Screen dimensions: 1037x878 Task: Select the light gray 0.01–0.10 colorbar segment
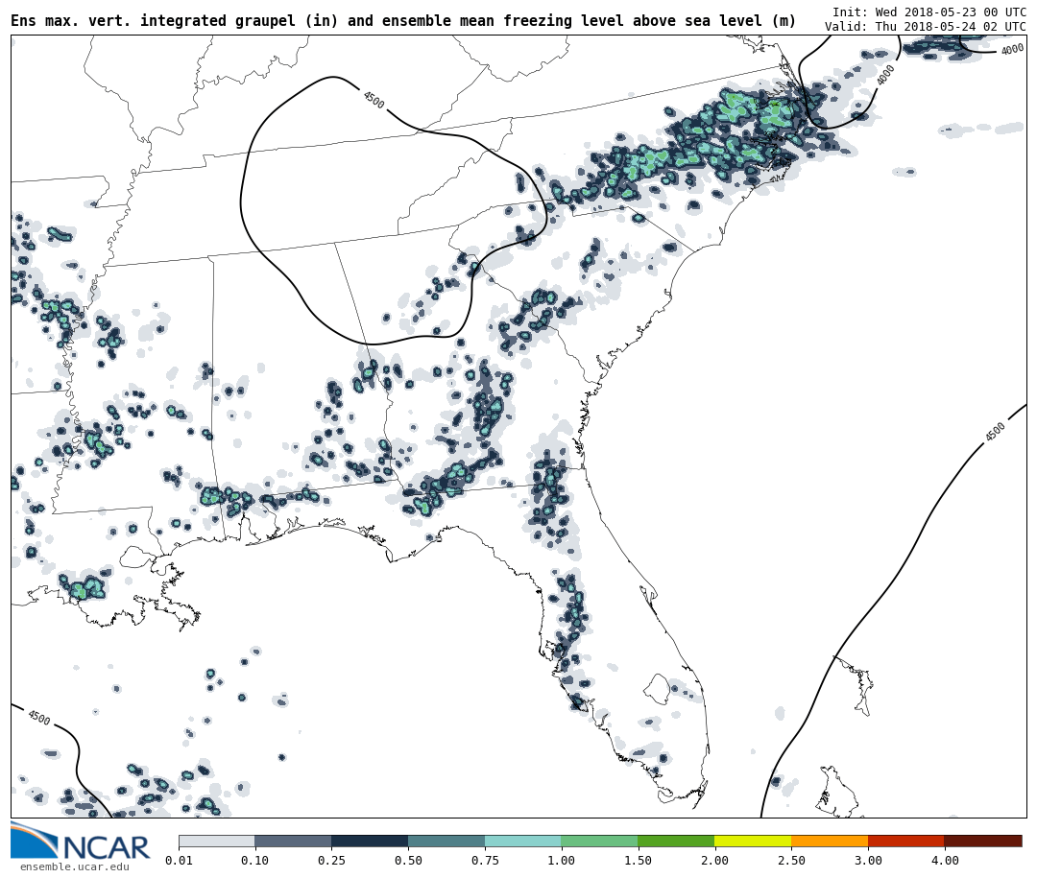click(216, 841)
